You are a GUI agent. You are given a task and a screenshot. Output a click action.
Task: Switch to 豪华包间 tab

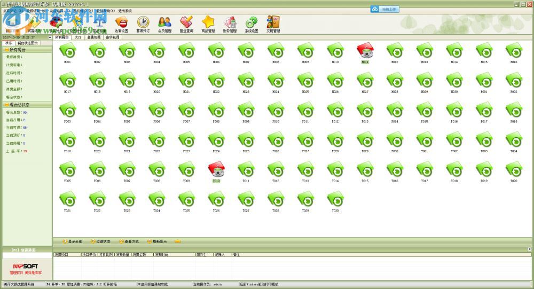(112, 37)
